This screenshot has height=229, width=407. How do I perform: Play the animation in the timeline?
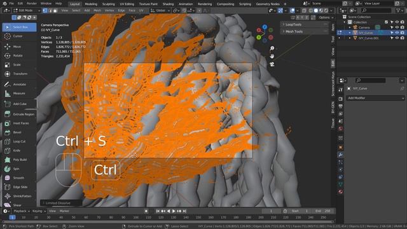(x=174, y=211)
